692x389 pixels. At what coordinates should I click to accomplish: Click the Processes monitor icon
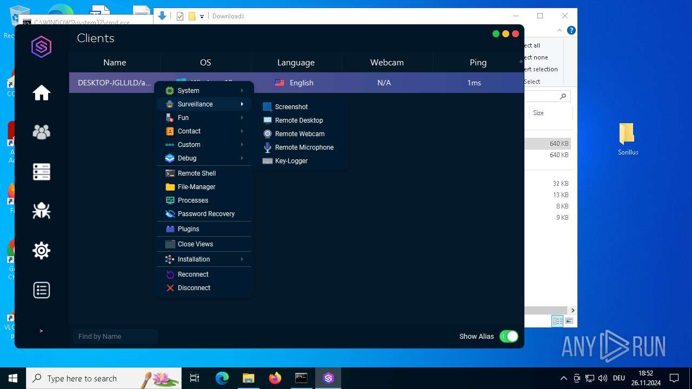(x=170, y=200)
